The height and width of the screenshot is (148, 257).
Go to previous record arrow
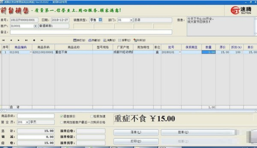coord(11,40)
